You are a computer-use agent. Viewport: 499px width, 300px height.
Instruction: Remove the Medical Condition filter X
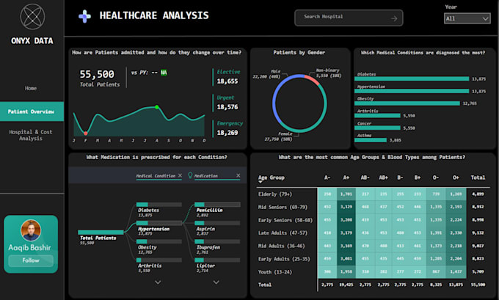click(180, 175)
